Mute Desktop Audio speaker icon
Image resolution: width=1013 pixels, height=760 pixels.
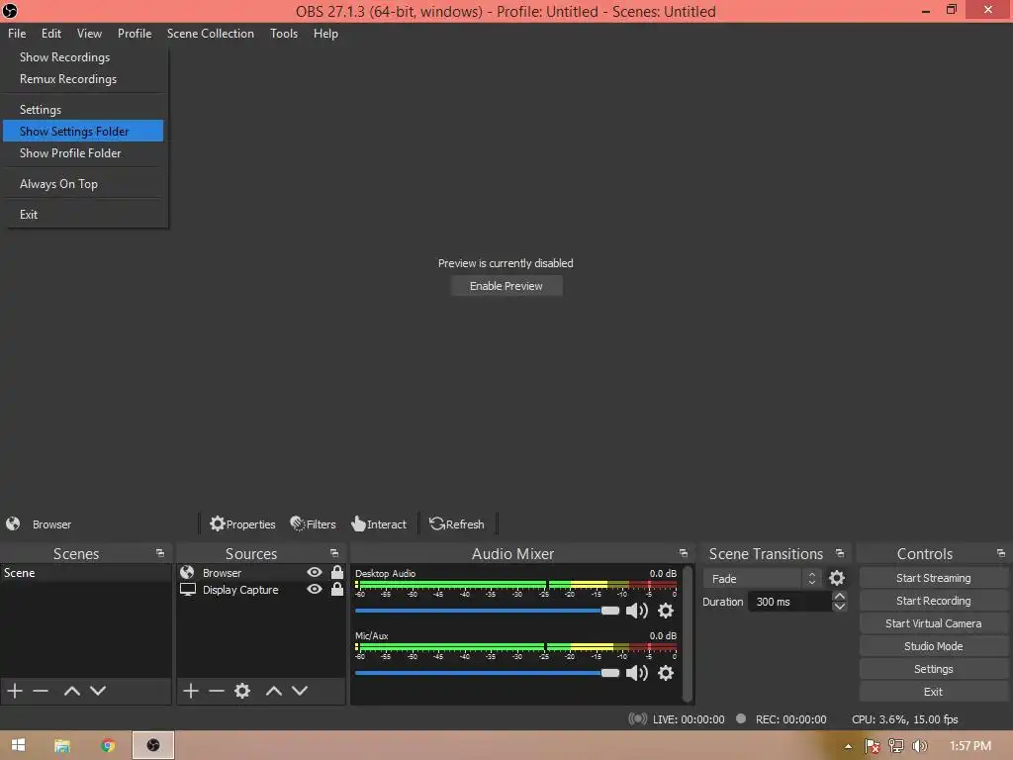tap(636, 610)
